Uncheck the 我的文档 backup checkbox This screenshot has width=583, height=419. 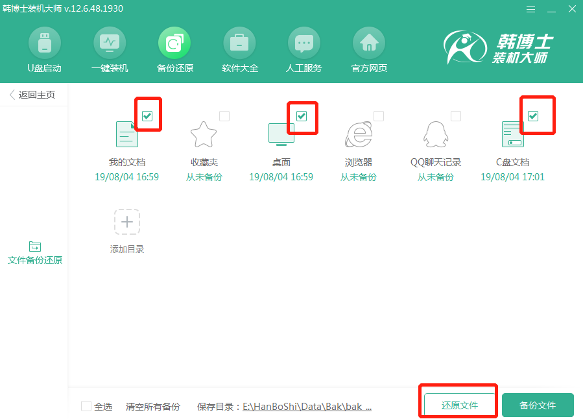click(x=147, y=115)
